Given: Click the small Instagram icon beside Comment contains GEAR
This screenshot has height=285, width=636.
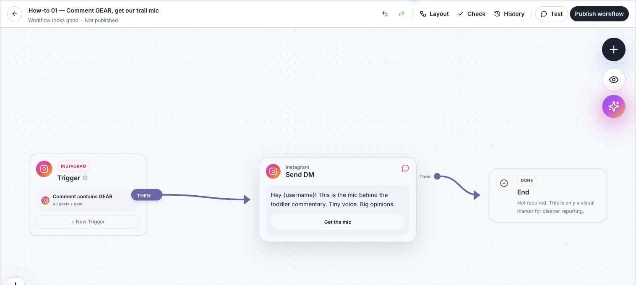Looking at the screenshot, I should [45, 200].
